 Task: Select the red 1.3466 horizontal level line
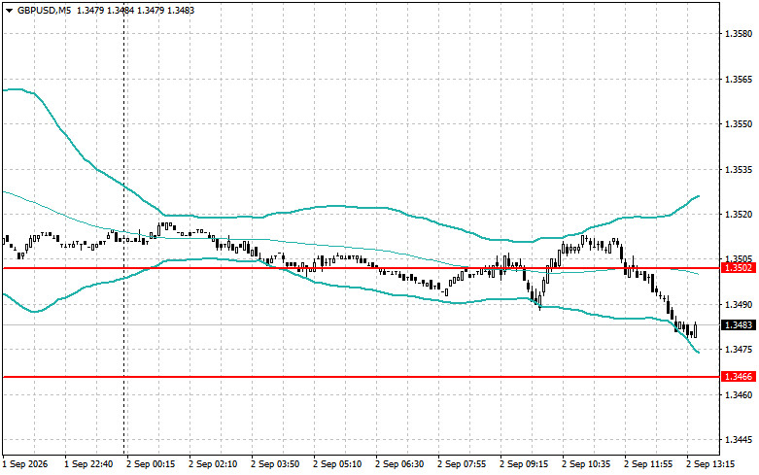click(361, 376)
